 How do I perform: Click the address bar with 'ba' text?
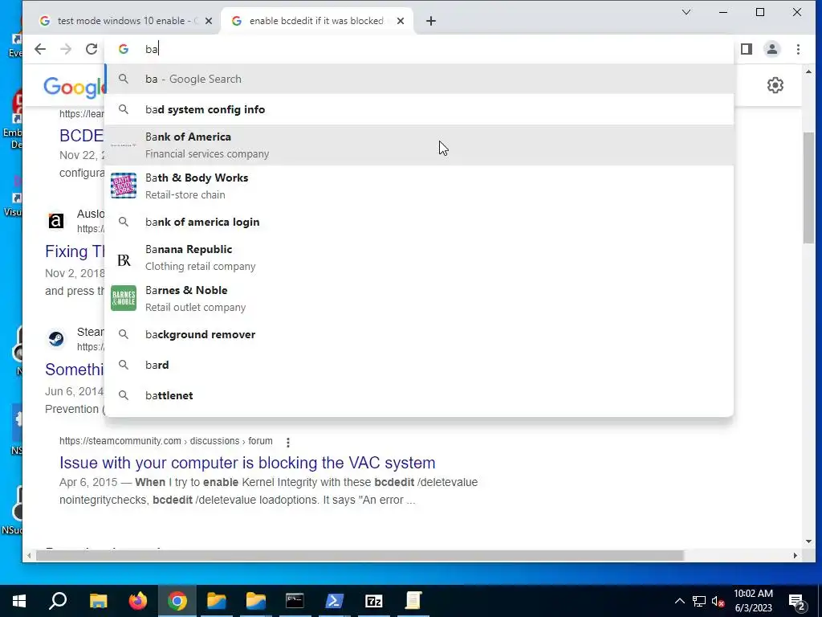click(419, 49)
